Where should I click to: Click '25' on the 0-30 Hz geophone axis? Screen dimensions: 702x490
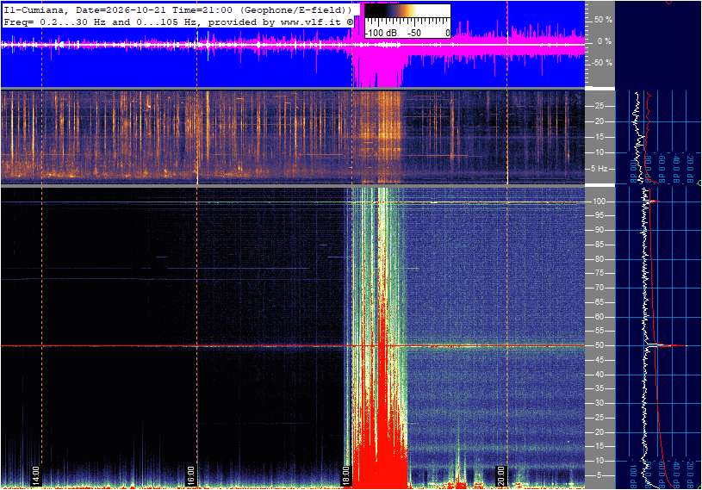click(599, 106)
